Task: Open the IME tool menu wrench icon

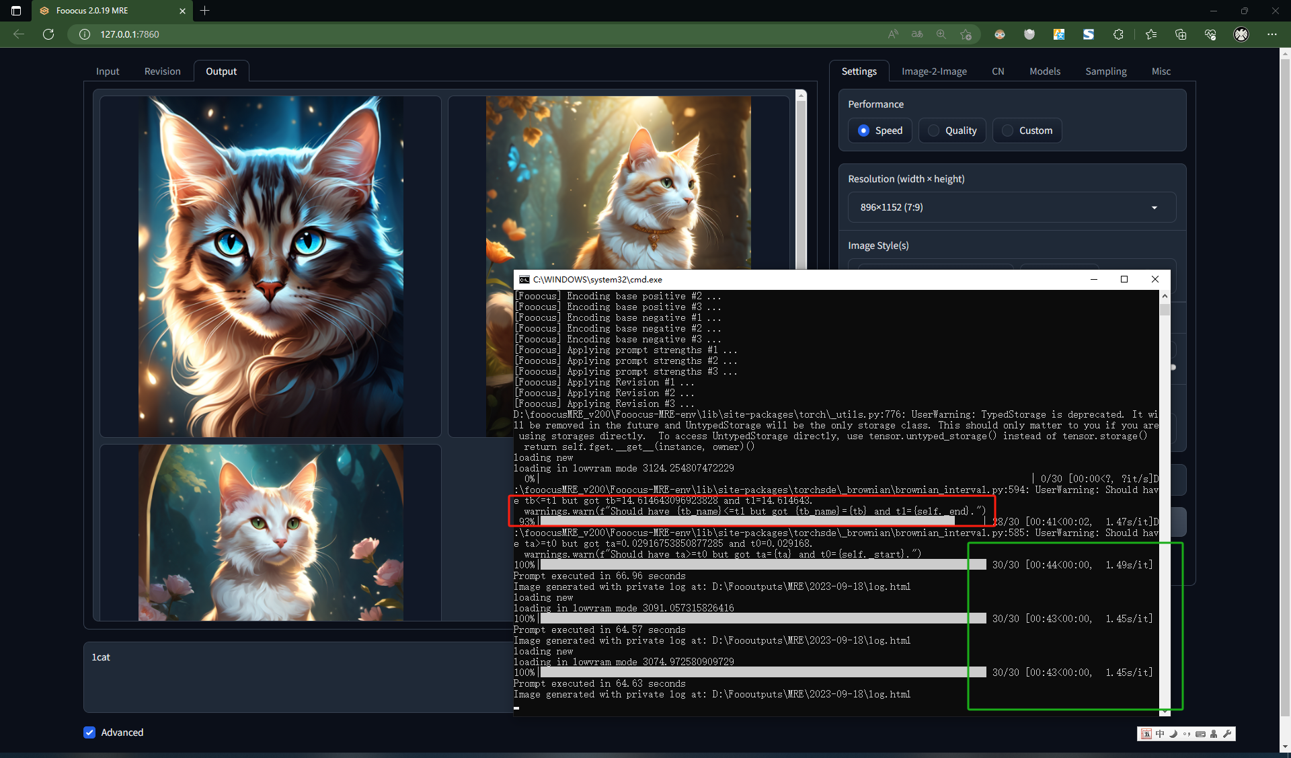Action: 1228,734
